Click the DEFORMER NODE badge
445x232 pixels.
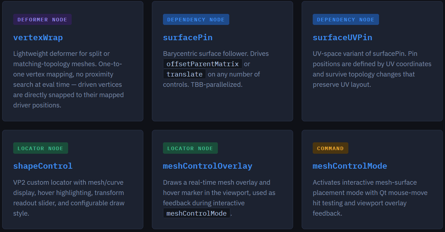click(x=42, y=20)
